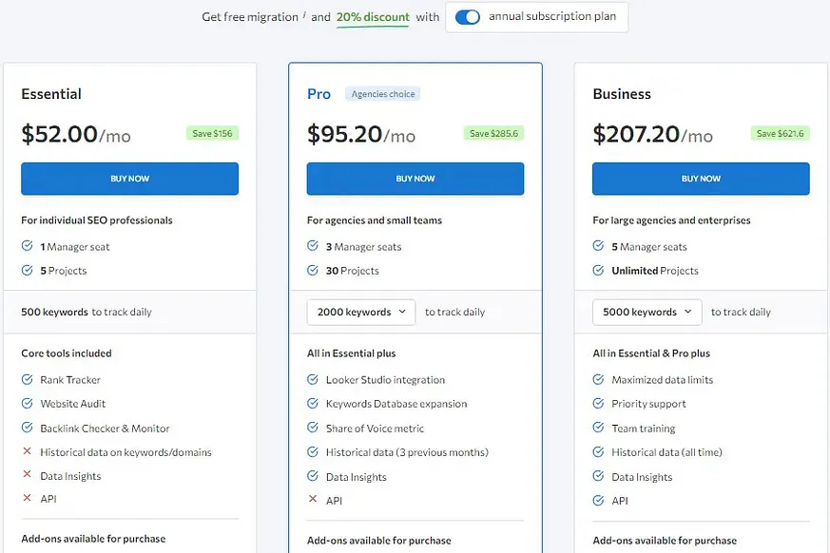
Task: Click Buy Now under Pro plan
Action: coord(415,179)
